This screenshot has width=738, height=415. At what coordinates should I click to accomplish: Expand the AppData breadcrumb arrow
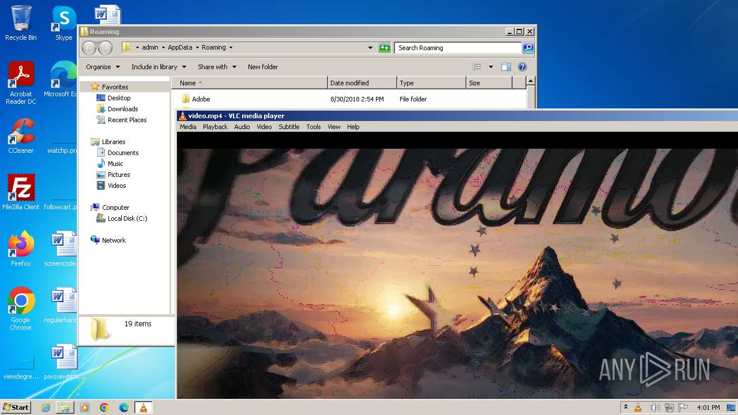197,48
